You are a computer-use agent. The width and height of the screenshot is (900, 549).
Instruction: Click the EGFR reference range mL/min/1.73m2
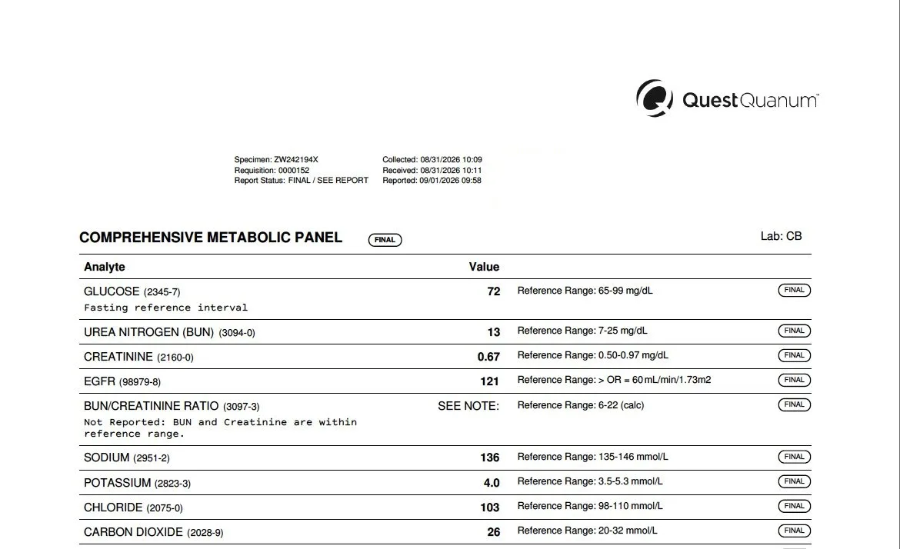[614, 381]
